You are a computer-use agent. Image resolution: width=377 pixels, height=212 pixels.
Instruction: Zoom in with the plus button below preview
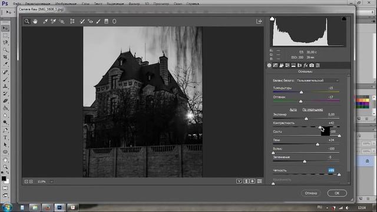tap(31, 181)
